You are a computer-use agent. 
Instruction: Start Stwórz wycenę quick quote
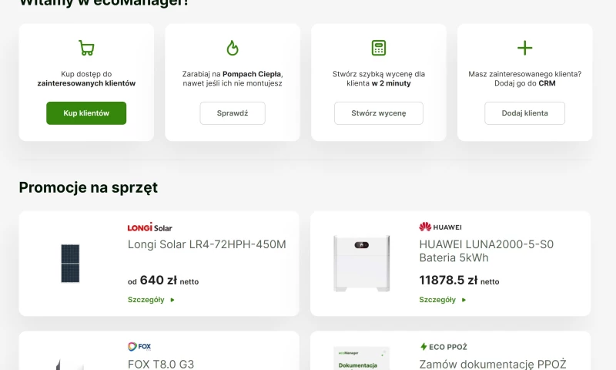coord(379,113)
